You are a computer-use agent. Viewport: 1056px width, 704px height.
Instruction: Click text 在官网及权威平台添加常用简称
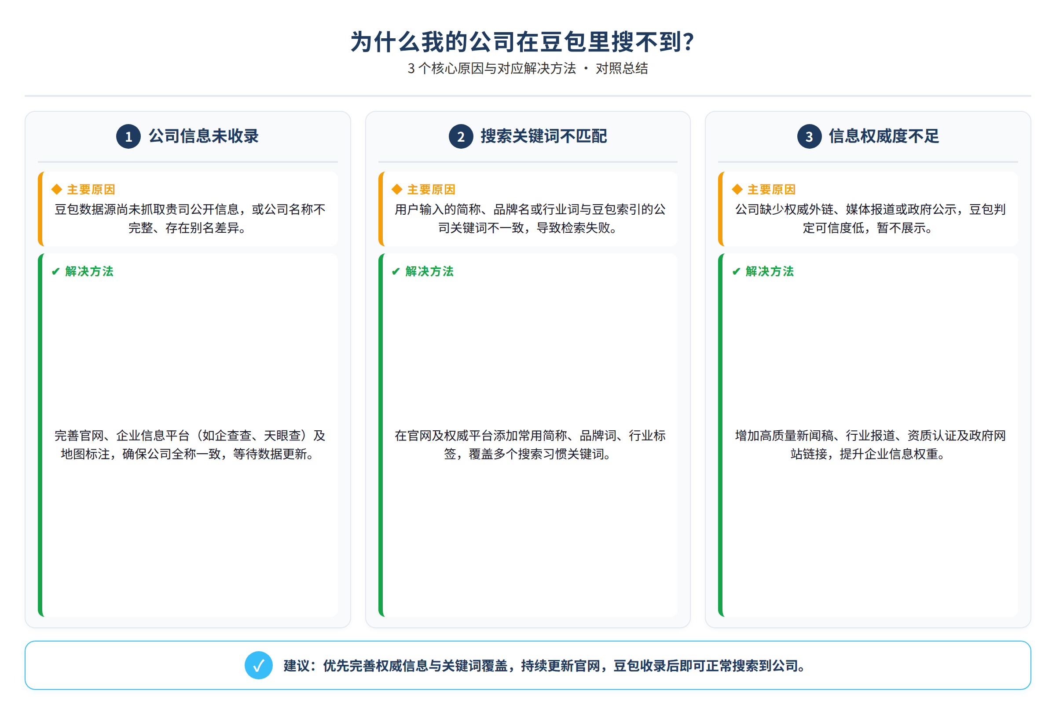pyautogui.click(x=480, y=436)
